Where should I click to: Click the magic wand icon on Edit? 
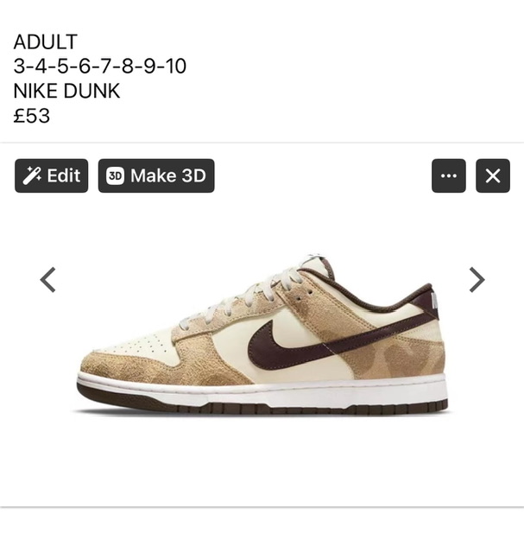coord(32,175)
